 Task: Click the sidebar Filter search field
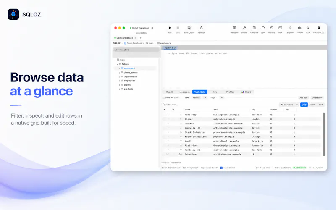pos(136,50)
